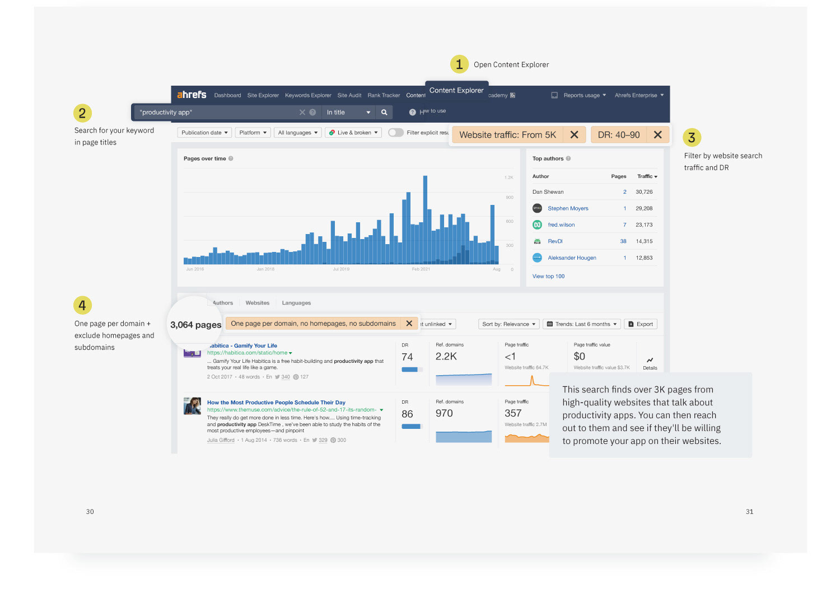
Task: Open the Julia Gifford author link
Action: click(x=221, y=440)
